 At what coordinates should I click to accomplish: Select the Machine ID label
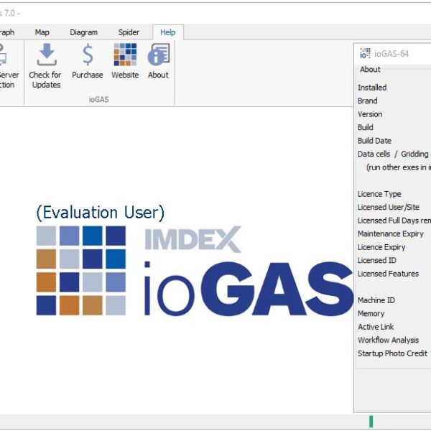(376, 300)
